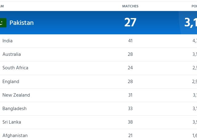Click Afghanistan's 21 matches cell
The image size is (197, 138).
pos(130,136)
